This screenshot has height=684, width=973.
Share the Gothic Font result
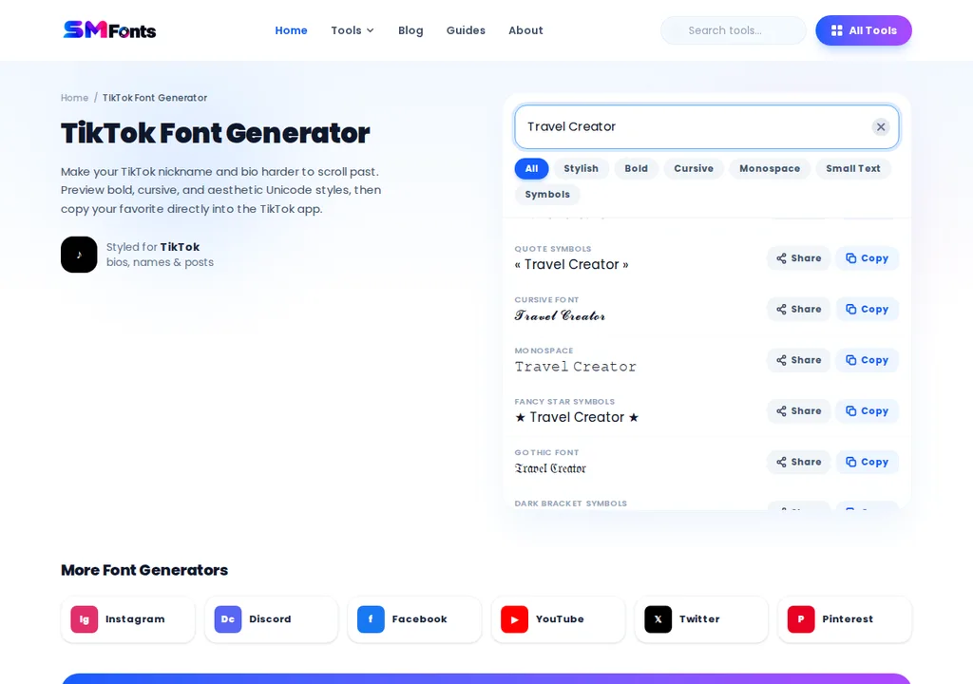click(x=798, y=462)
